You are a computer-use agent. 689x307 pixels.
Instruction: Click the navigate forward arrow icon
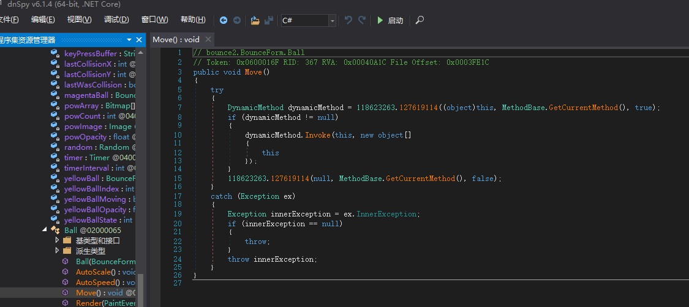point(236,20)
